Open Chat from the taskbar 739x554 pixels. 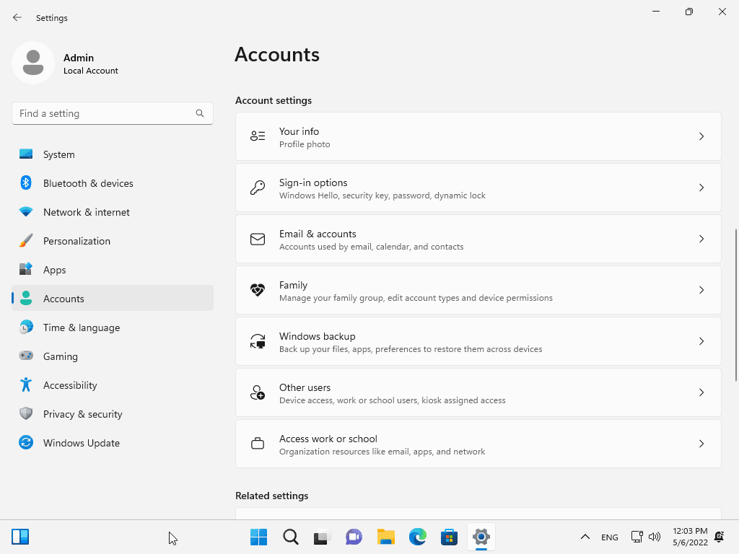(x=354, y=537)
